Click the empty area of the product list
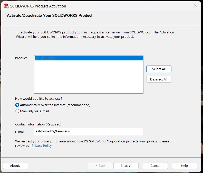Screen dimensions: 203x173 click(x=89, y=77)
